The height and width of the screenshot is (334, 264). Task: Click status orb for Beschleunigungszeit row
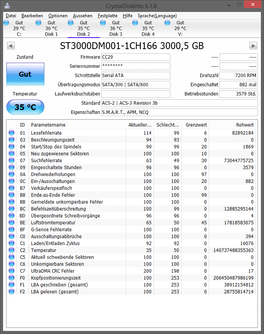tap(12, 140)
